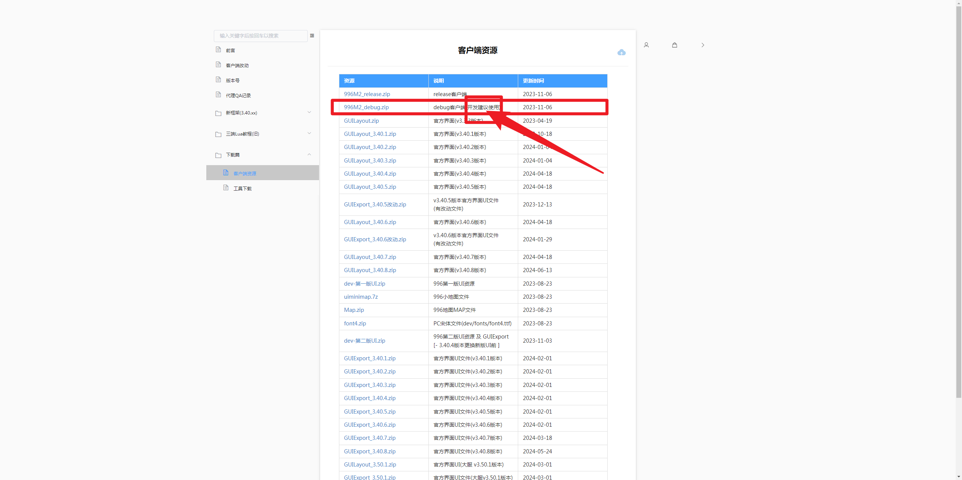The height and width of the screenshot is (480, 962).
Task: Click the 2024-06-13 date cell
Action: coord(563,270)
